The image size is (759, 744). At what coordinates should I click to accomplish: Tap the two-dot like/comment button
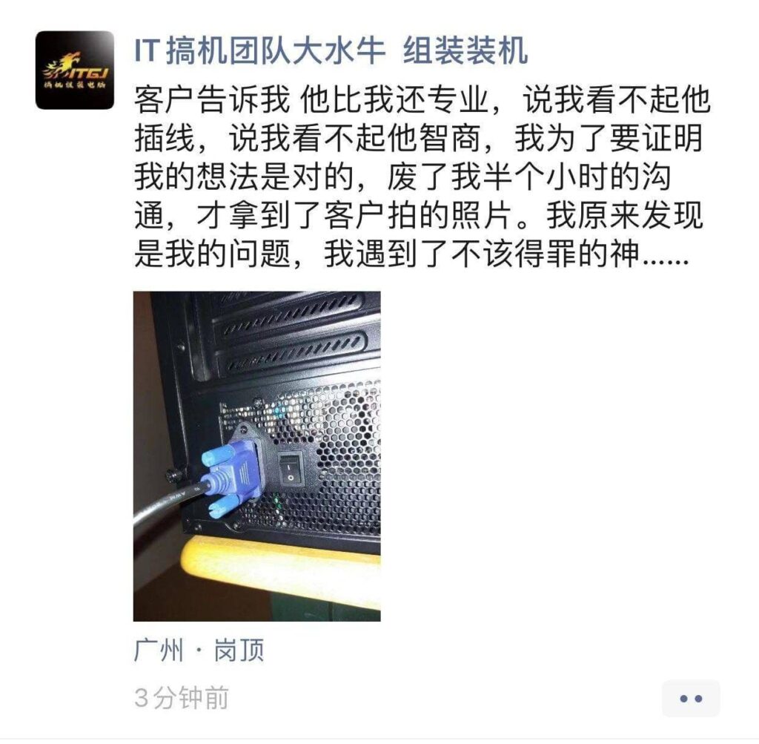[691, 698]
